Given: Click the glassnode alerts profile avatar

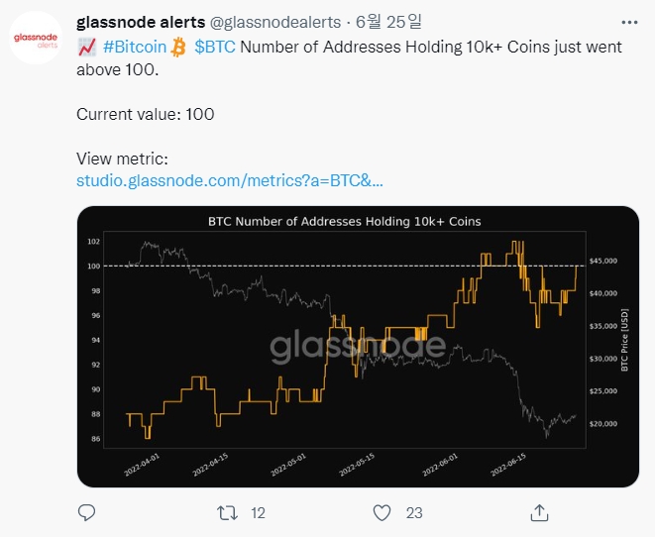Looking at the screenshot, I should 38,40.
